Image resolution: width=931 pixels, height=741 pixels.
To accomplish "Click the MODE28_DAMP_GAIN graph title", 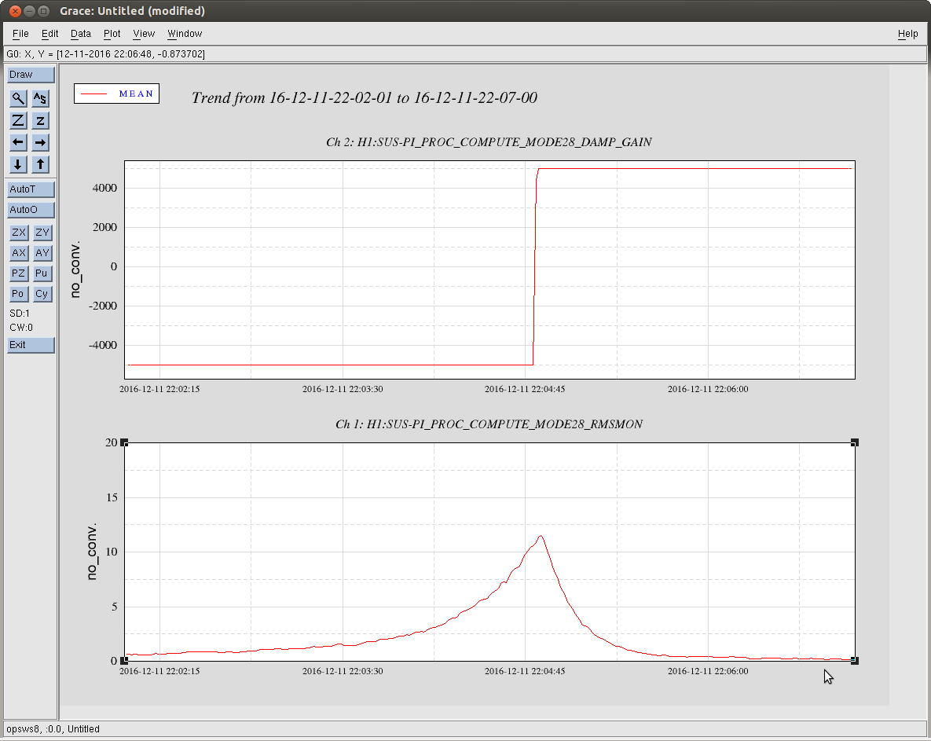I will pos(489,142).
